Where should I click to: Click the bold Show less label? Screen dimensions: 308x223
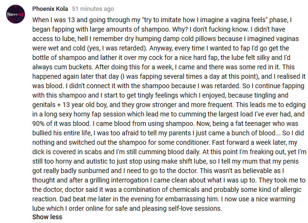point(47,217)
